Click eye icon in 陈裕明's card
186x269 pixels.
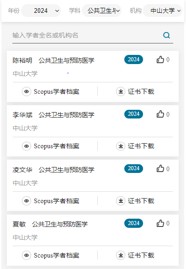tap(27, 91)
